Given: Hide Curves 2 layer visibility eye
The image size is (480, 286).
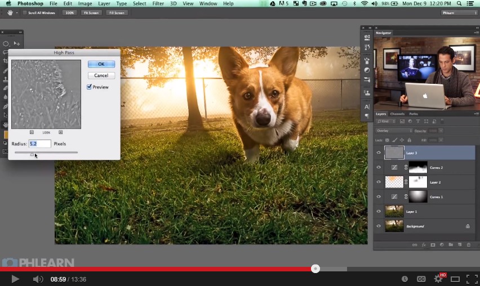Looking at the screenshot, I should [379, 167].
